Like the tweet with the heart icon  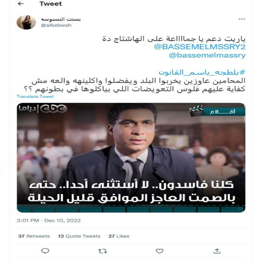click(159, 251)
